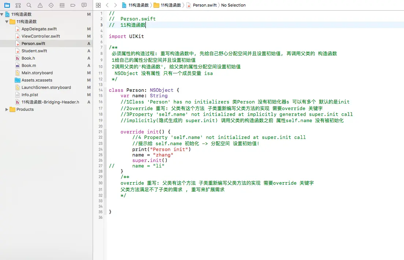The height and width of the screenshot is (260, 404).
Task: Click the print("Person init") line
Action: point(162,149)
